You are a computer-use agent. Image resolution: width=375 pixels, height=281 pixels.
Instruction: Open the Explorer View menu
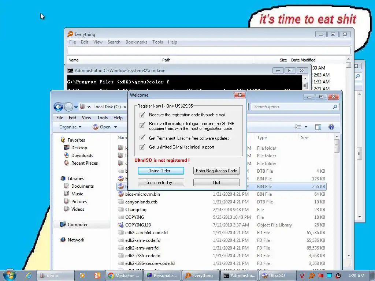(86, 118)
